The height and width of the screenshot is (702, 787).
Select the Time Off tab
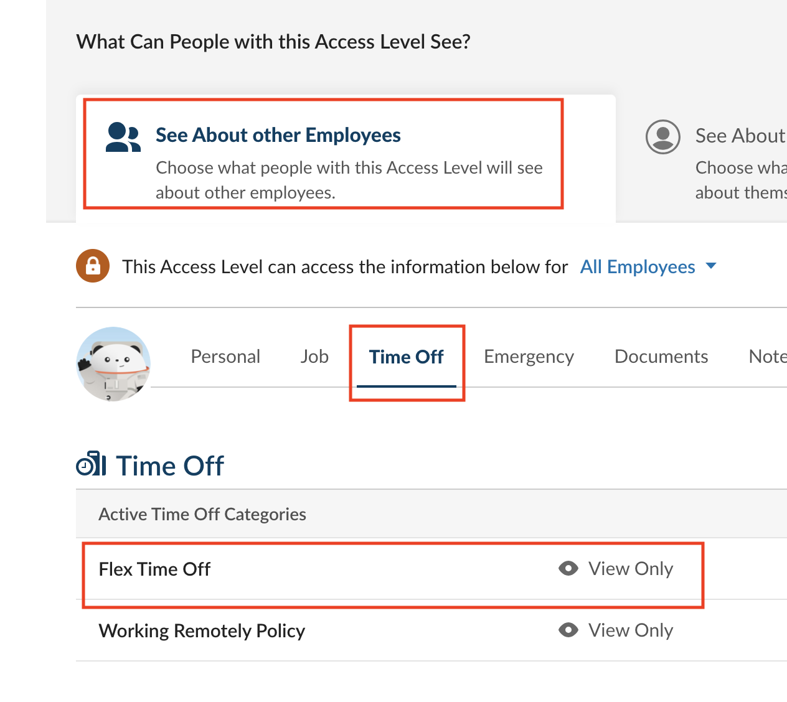406,357
